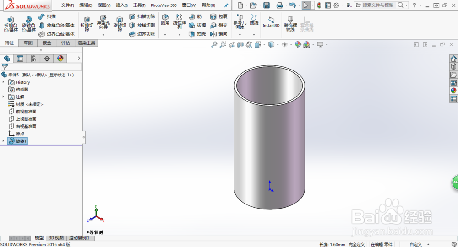
Task: Switch to the 运动算例 1 bottom tab
Action: point(79,238)
